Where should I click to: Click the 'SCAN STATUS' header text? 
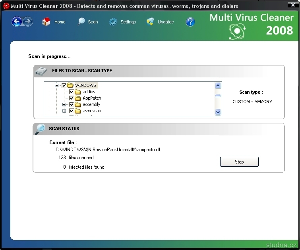[64, 129]
